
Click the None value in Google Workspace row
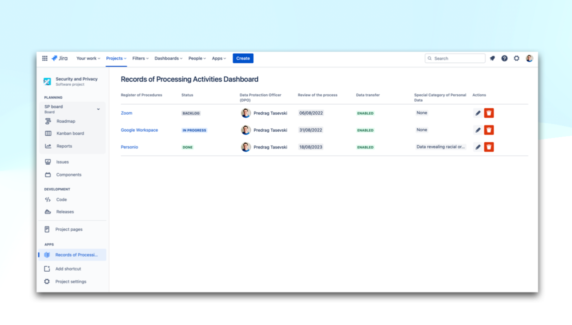[422, 130]
